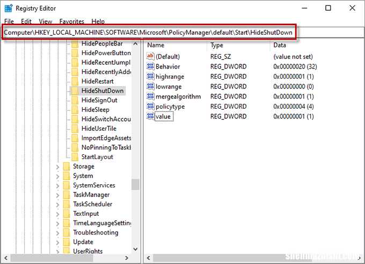Open the View menu
Image resolution: width=365 pixels, height=264 pixels.
coord(46,21)
